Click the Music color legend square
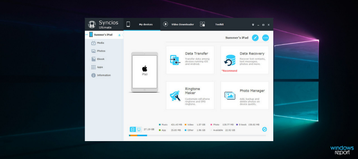This screenshot has height=159, width=358. (160, 124)
